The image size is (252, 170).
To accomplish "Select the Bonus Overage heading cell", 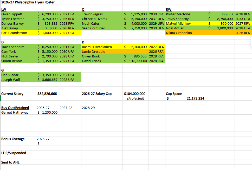I will 18,139.
